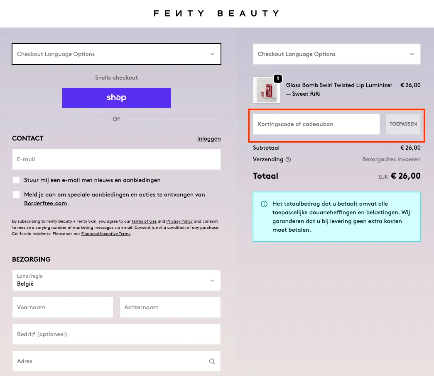Click the help icon next to Verzending

click(x=289, y=160)
